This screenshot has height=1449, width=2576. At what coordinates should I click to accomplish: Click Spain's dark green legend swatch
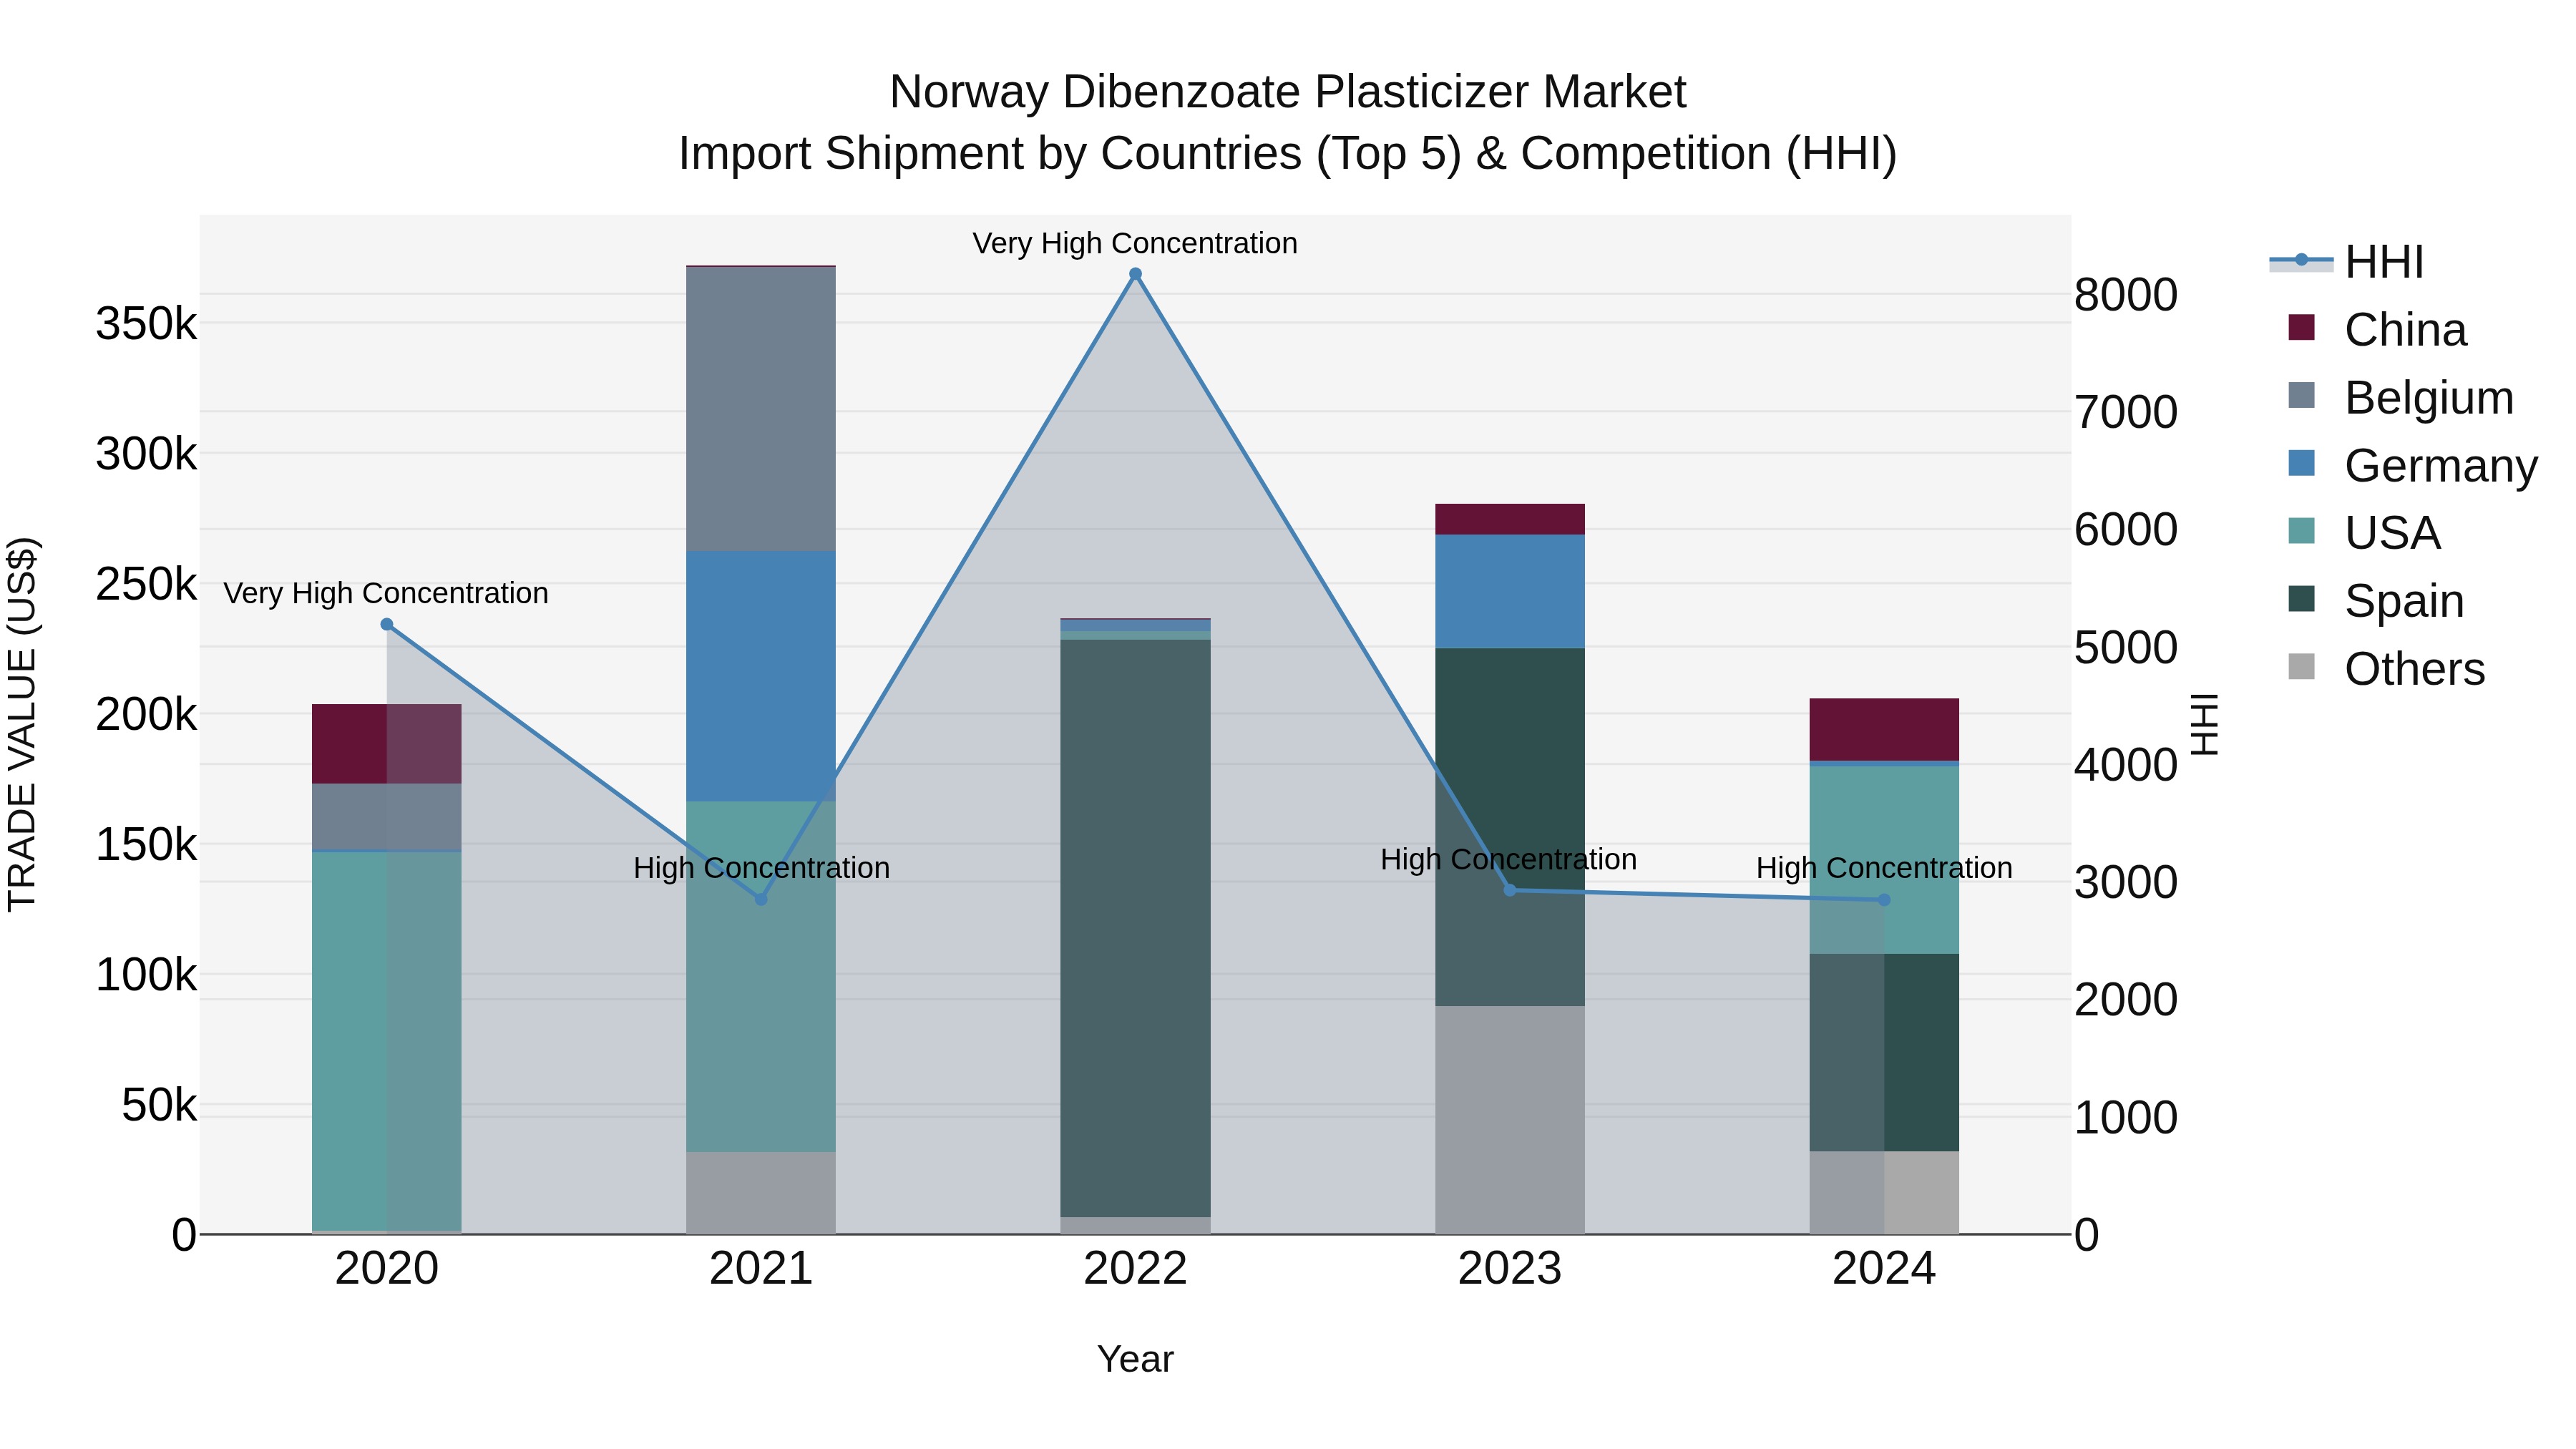coord(2301,598)
